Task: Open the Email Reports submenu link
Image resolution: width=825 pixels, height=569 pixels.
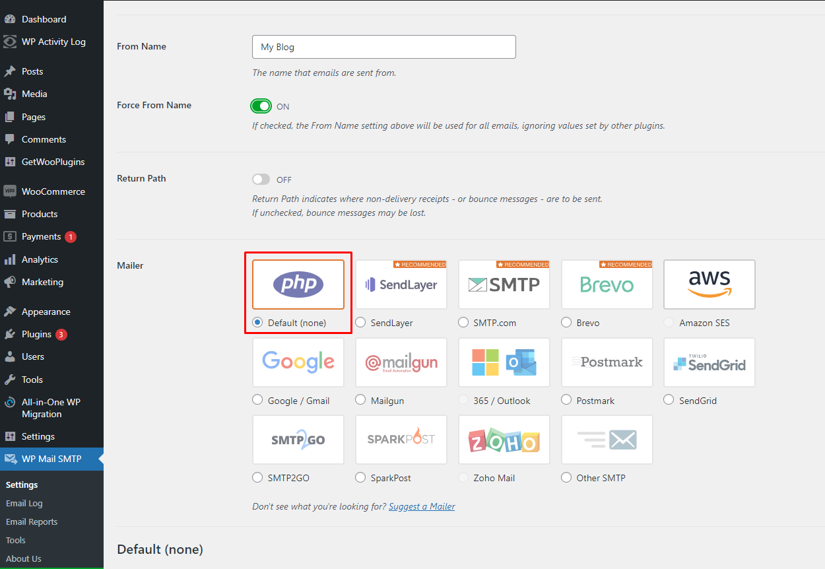Action: click(x=32, y=521)
